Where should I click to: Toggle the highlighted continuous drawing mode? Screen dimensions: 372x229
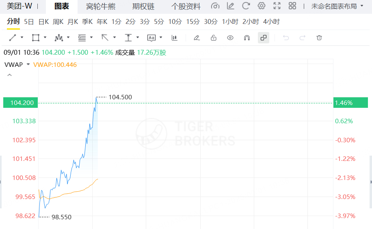(x=263, y=38)
